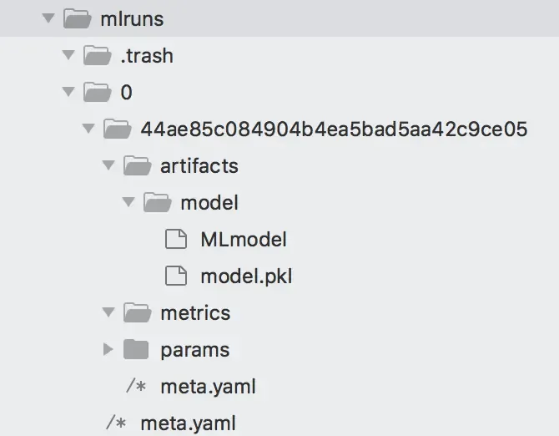Open the bottommost meta.yaml file
Image resolution: width=559 pixels, height=436 pixels.
click(189, 423)
